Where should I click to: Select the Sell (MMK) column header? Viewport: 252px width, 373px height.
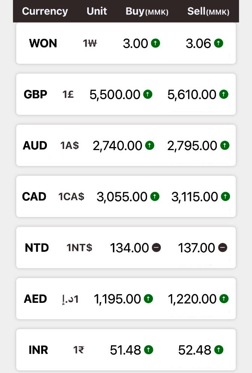(x=208, y=11)
